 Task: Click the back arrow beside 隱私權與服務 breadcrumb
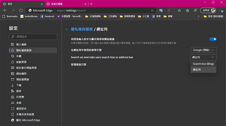pyautogui.click(x=67, y=29)
